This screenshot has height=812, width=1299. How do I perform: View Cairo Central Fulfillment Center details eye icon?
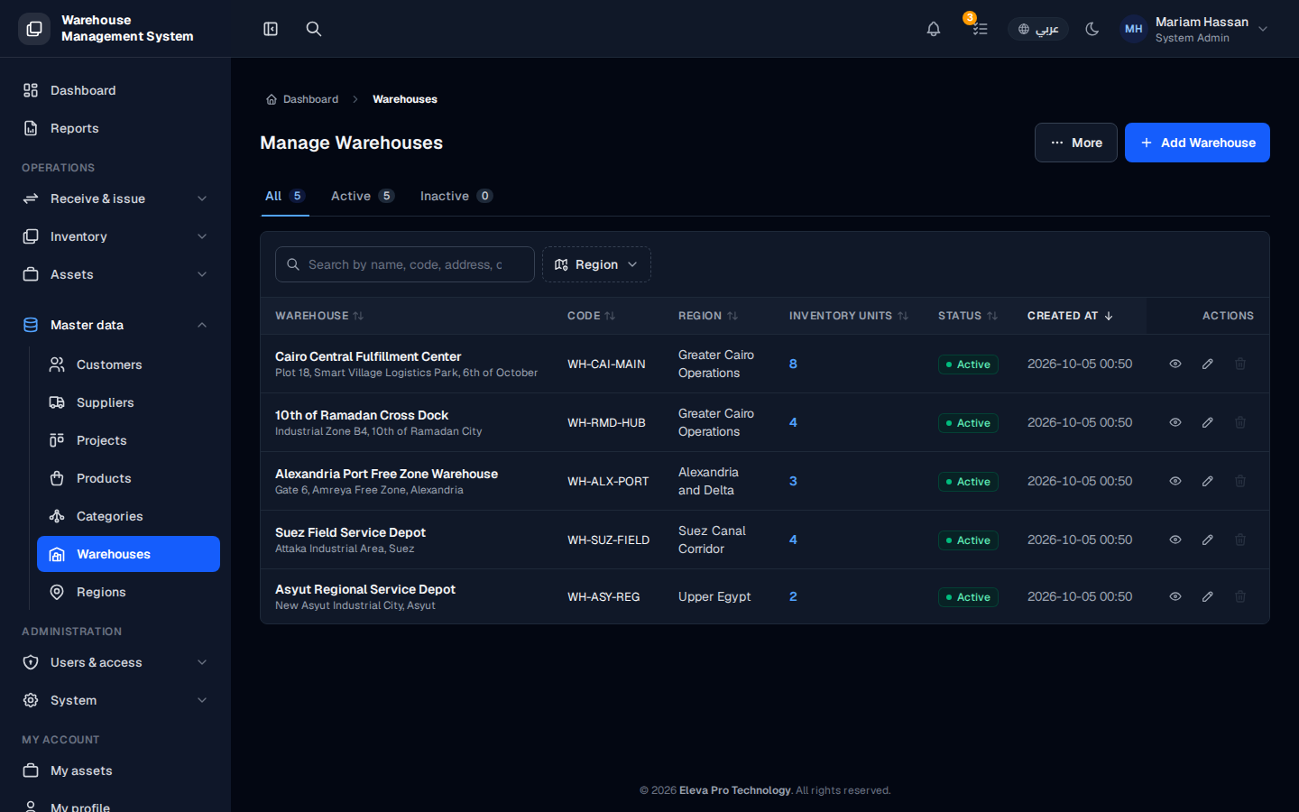[1175, 364]
